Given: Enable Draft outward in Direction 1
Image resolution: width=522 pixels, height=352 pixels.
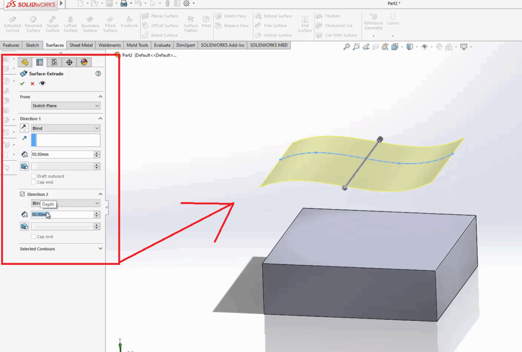Looking at the screenshot, I should [x=33, y=176].
